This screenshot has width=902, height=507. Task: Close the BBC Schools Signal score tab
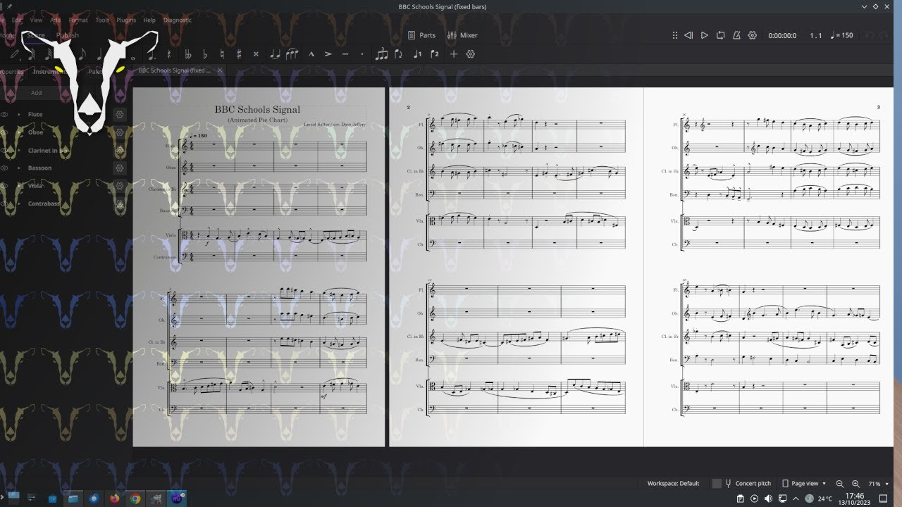coord(220,70)
